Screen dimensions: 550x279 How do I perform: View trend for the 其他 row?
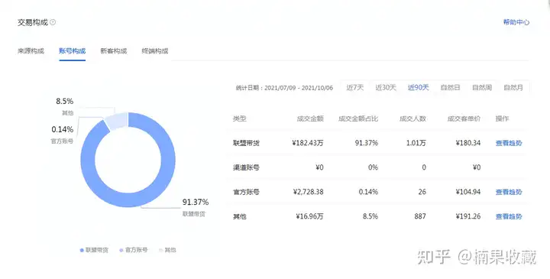tap(509, 216)
